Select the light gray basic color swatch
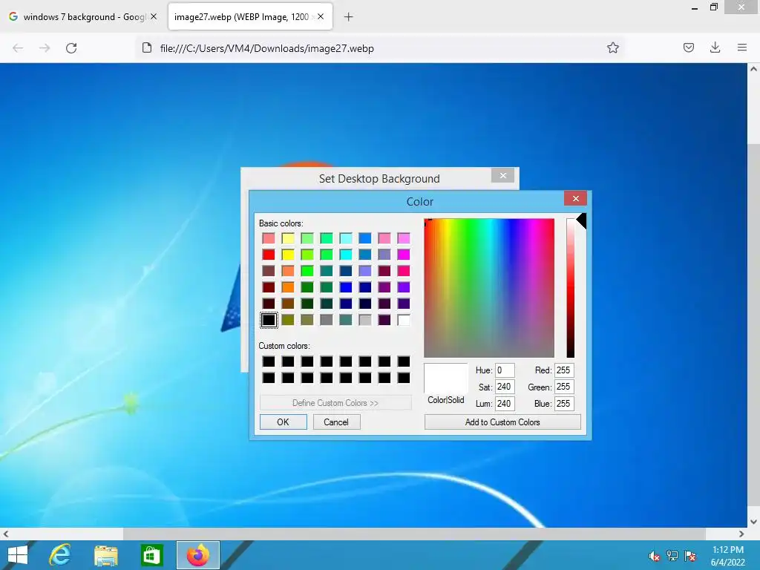This screenshot has height=570, width=760. [365, 320]
